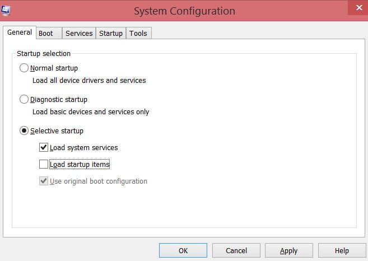Go to the Startup tab

pyautogui.click(x=111, y=34)
